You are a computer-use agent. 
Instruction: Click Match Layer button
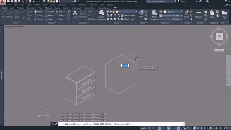[127, 19]
